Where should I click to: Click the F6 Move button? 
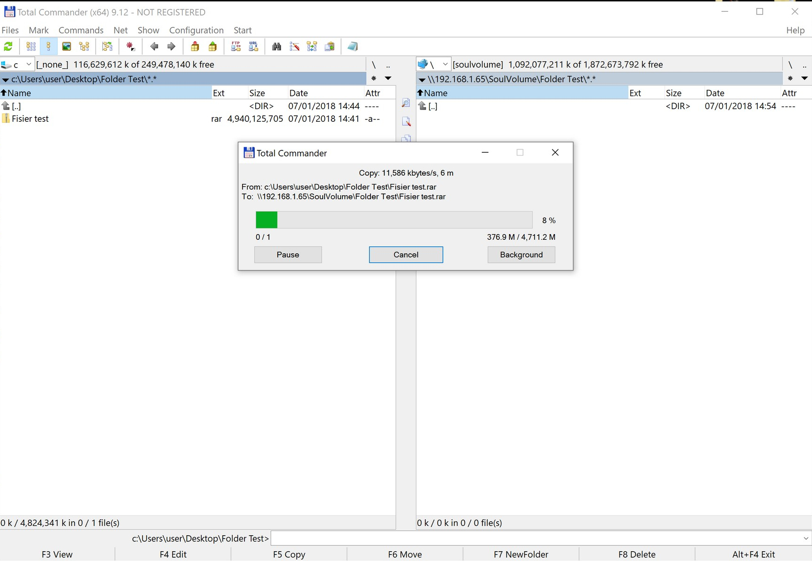click(405, 554)
